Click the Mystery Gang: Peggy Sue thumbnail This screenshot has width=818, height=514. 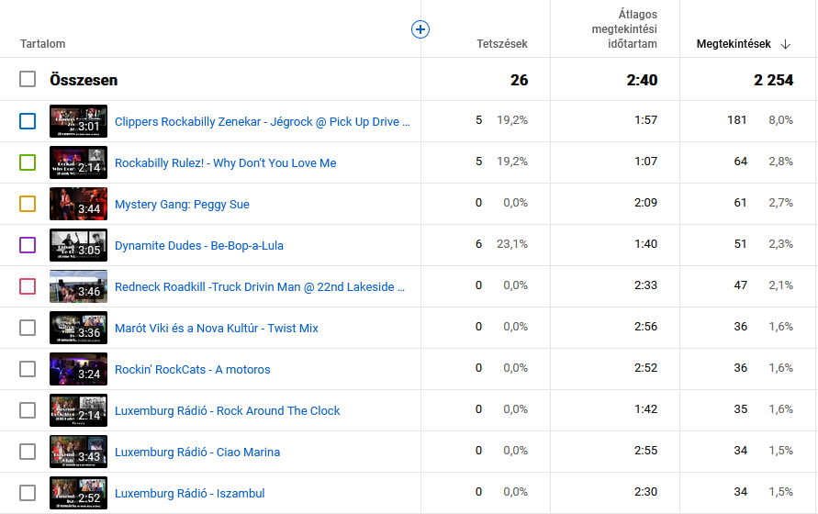(x=78, y=204)
